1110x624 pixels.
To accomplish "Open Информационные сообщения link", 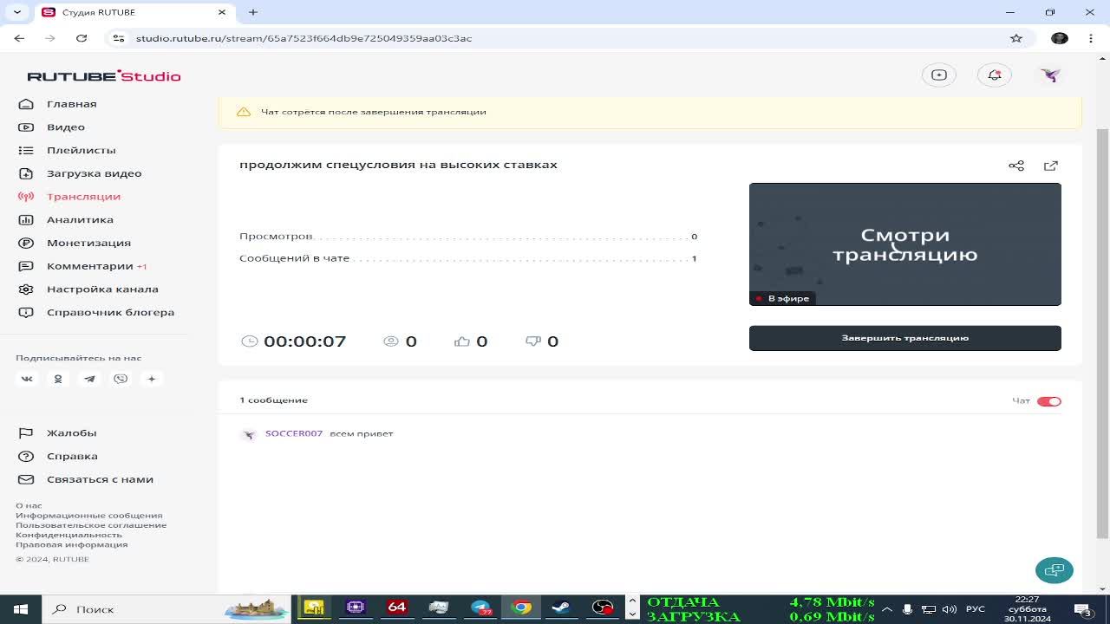I will [88, 515].
